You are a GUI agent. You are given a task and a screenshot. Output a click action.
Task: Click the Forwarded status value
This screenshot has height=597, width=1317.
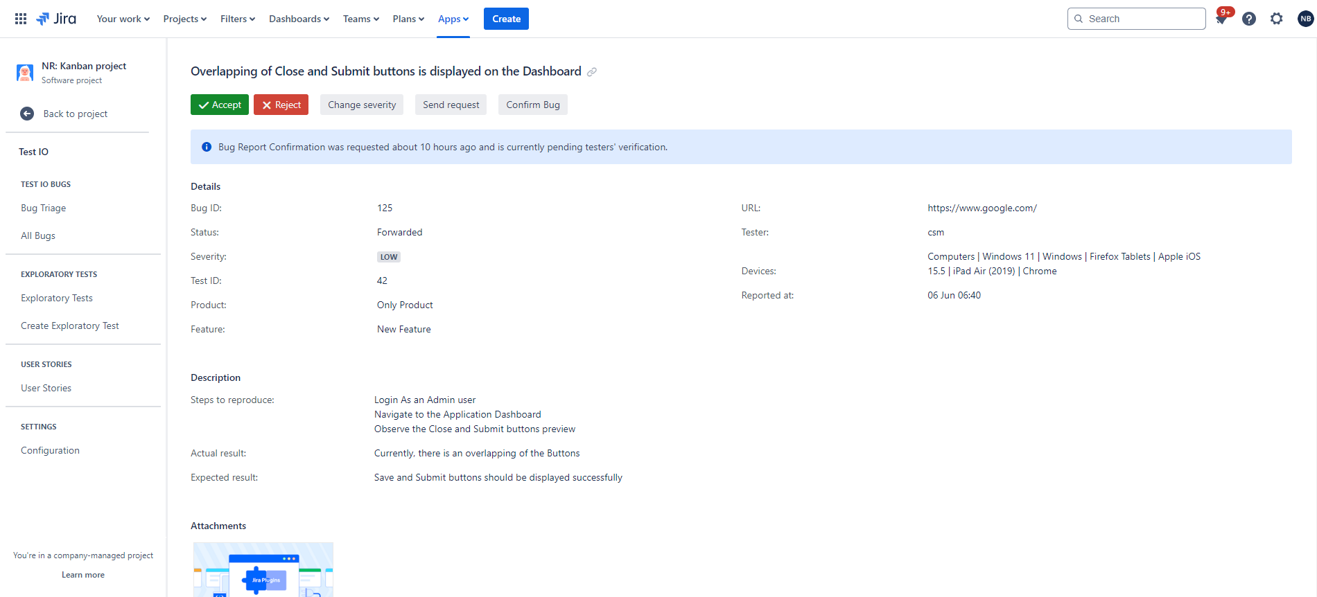click(x=400, y=232)
